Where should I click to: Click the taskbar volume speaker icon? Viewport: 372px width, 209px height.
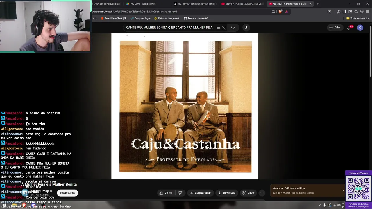pyautogui.click(x=339, y=205)
